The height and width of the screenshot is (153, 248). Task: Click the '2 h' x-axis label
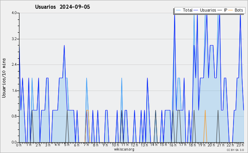click(x=38, y=145)
